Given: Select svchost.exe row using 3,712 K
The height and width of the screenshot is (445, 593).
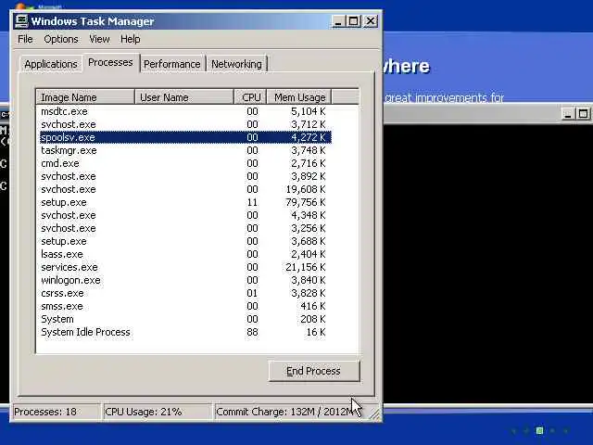Looking at the screenshot, I should 185,124.
